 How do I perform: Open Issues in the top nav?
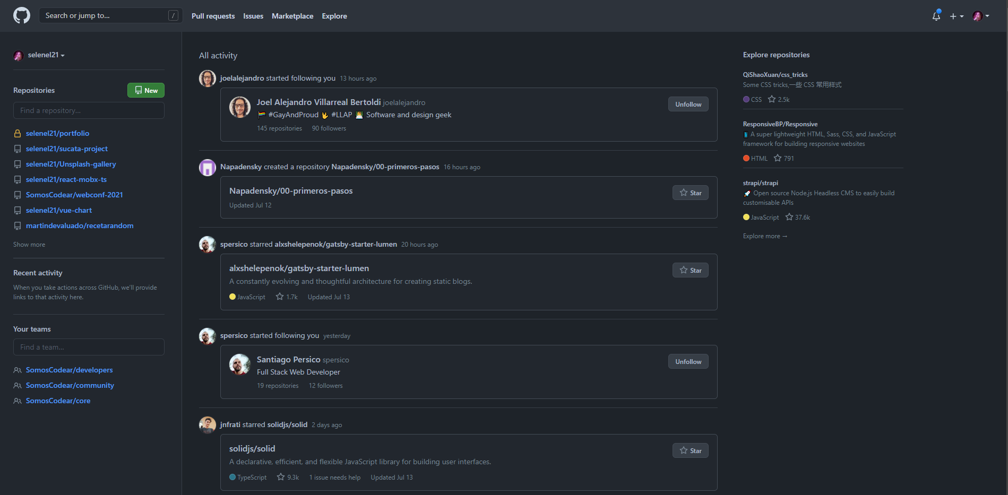(x=253, y=16)
